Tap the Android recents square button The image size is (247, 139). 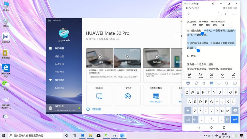tap(224, 128)
